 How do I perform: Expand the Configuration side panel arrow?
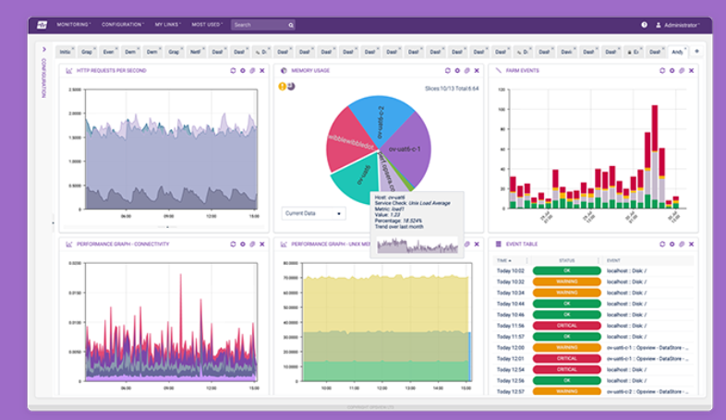43,50
